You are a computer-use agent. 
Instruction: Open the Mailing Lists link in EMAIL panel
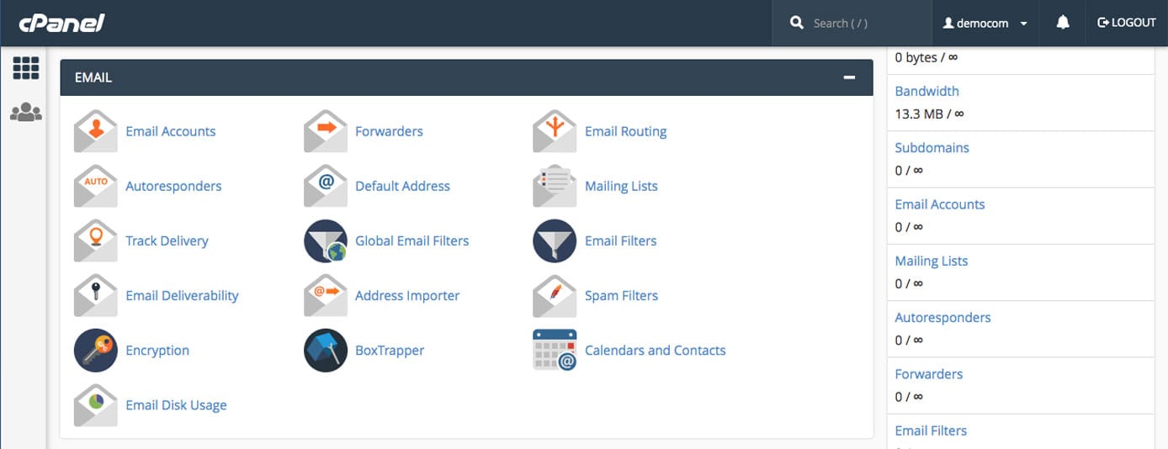tap(621, 186)
